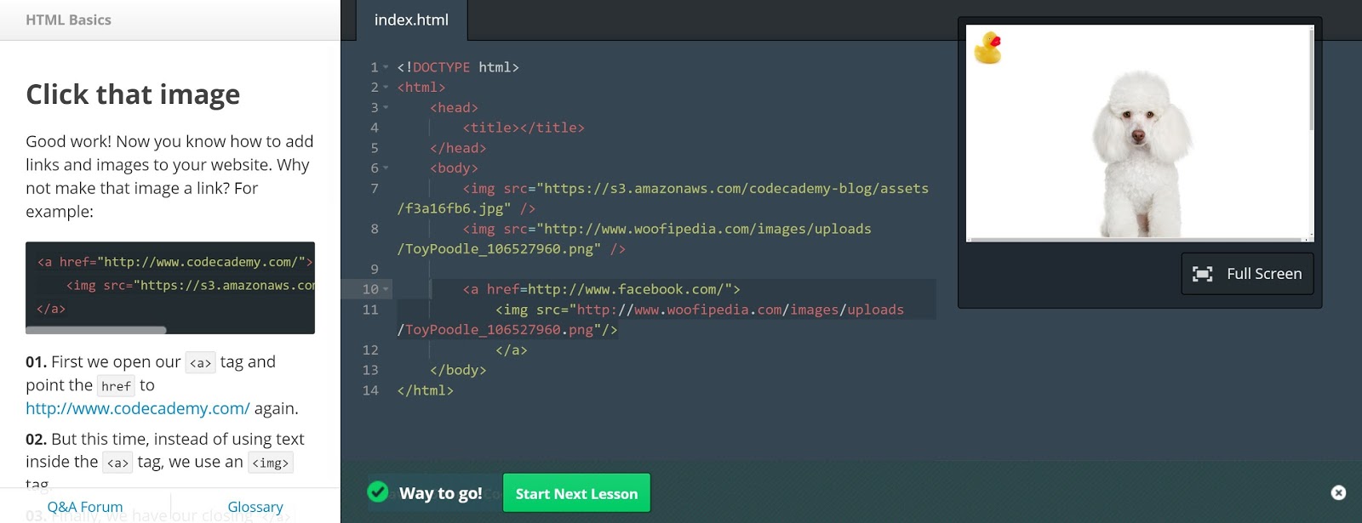Click the closing </body> tag on line 13

click(x=458, y=370)
